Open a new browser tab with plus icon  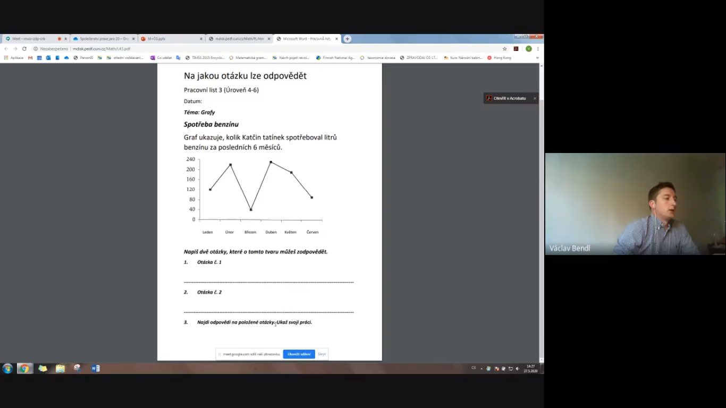pos(347,39)
